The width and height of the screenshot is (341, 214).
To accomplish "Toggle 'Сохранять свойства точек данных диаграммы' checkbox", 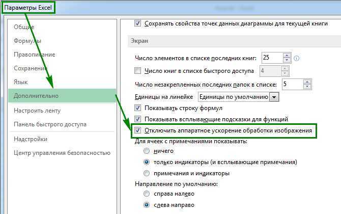I will click(137, 23).
